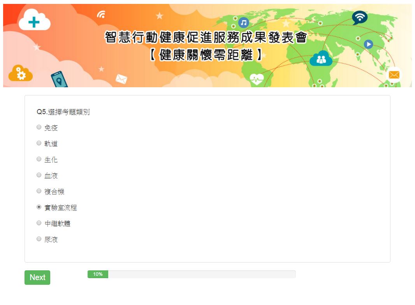Click the green Next button
415x305 pixels.
(37, 277)
